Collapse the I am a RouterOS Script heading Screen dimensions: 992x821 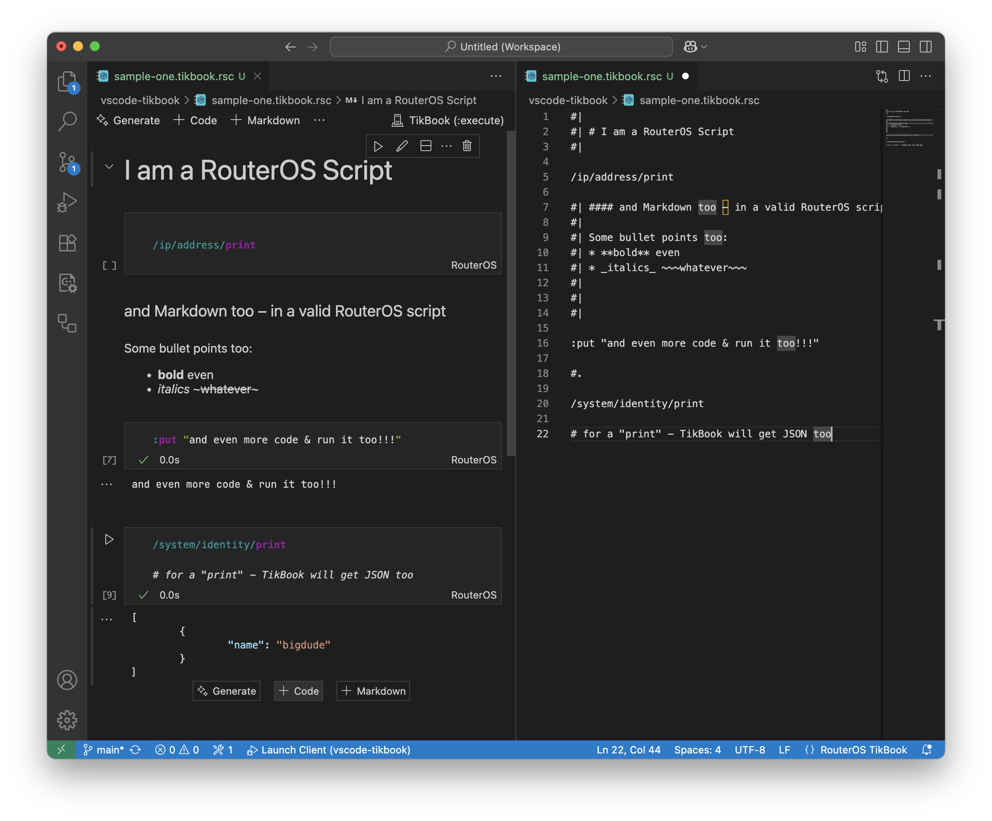pyautogui.click(x=109, y=167)
